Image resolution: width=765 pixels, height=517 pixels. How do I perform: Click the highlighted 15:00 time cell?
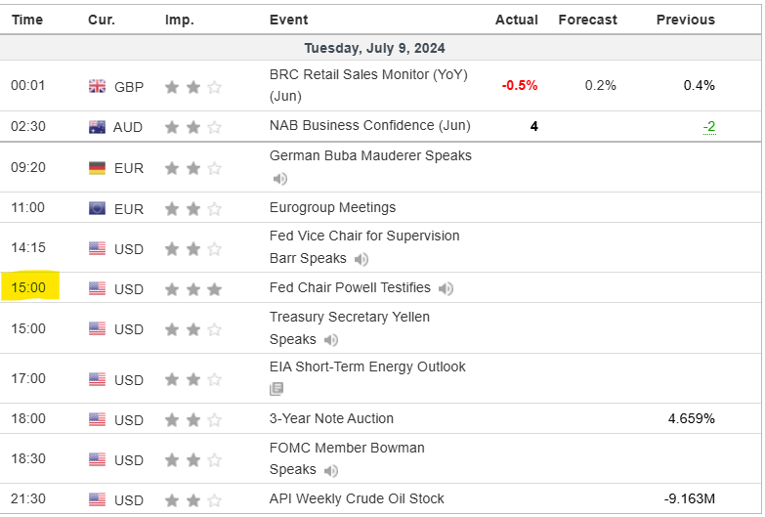(29, 288)
